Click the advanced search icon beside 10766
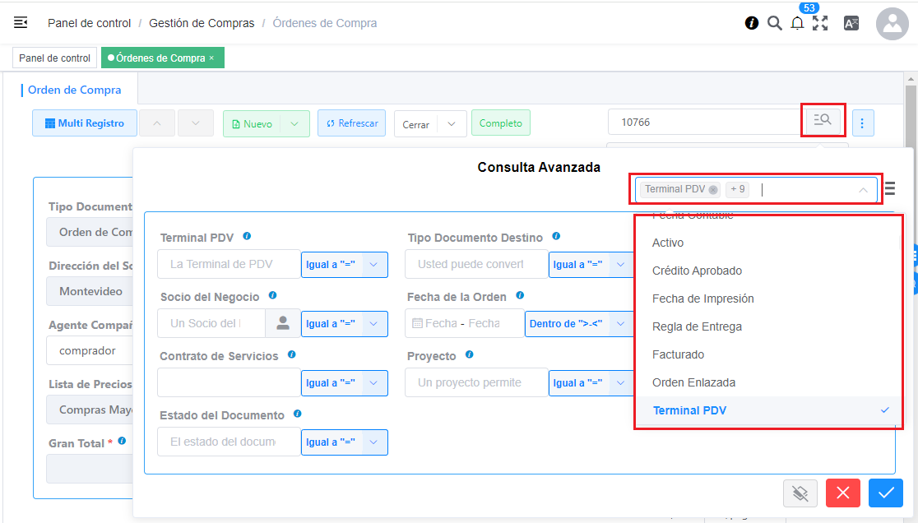Viewport: 918px width, 523px height. click(x=822, y=120)
